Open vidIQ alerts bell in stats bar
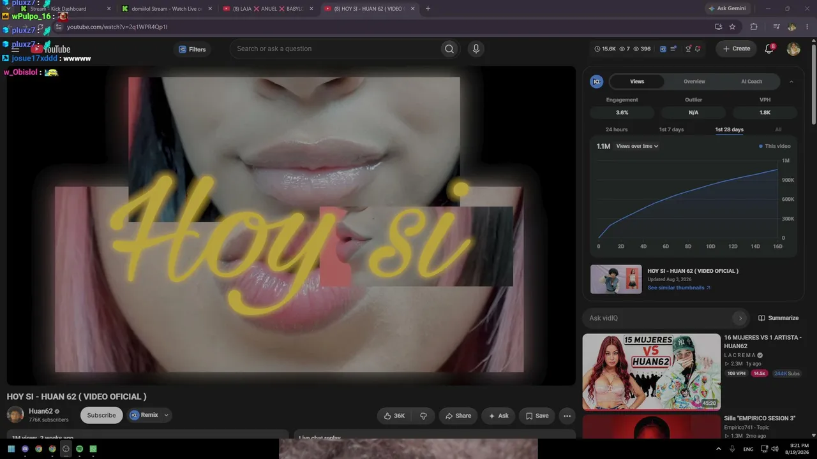 click(x=698, y=49)
